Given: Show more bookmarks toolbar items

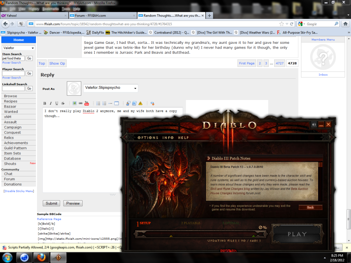Looking at the screenshot, I should [349, 33].
